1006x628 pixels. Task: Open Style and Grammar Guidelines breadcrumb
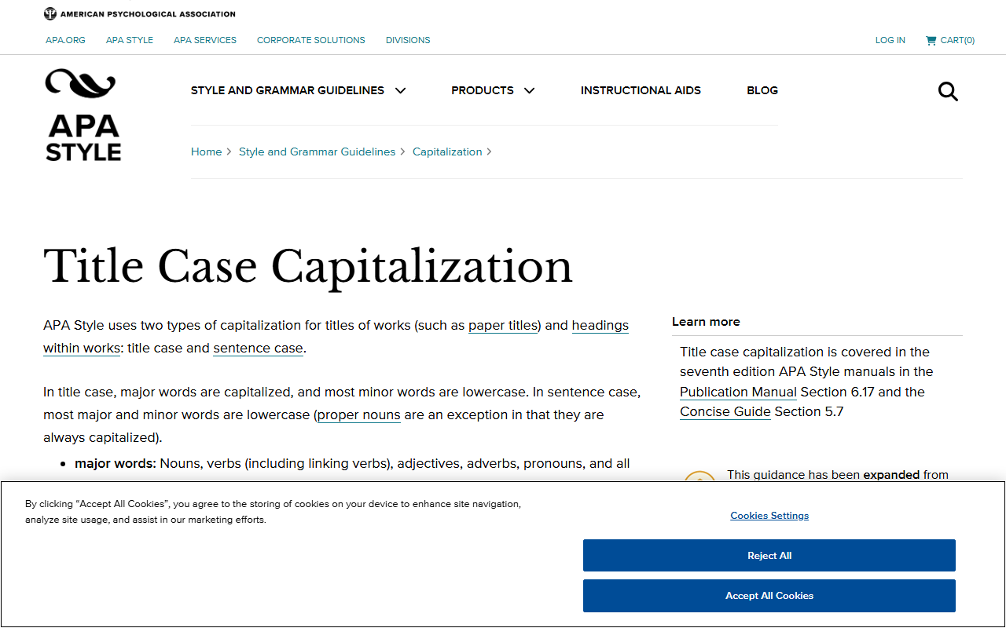318,152
